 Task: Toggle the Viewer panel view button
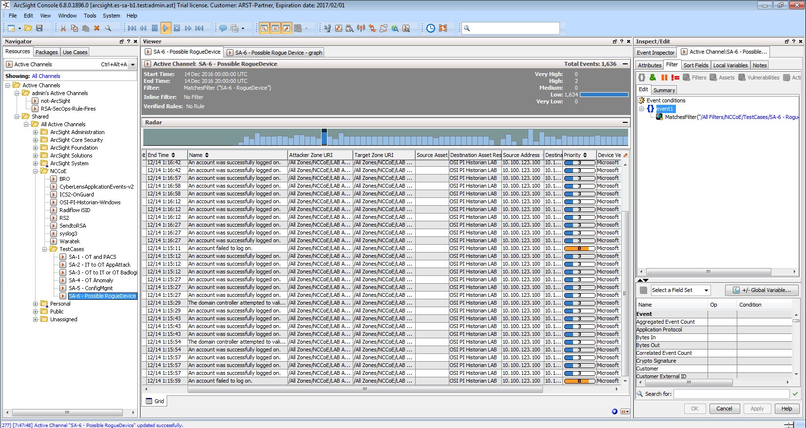275,28
